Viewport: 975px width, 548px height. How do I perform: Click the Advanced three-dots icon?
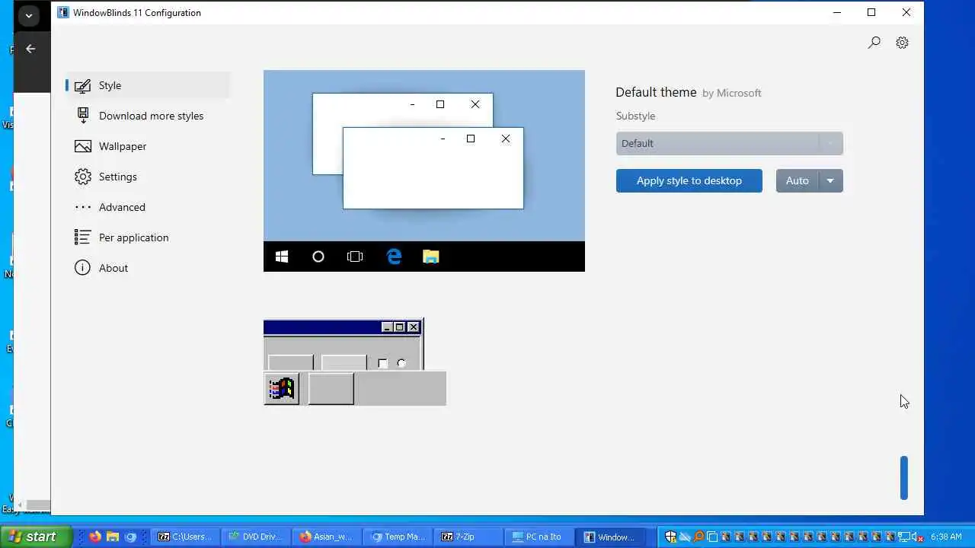point(82,207)
